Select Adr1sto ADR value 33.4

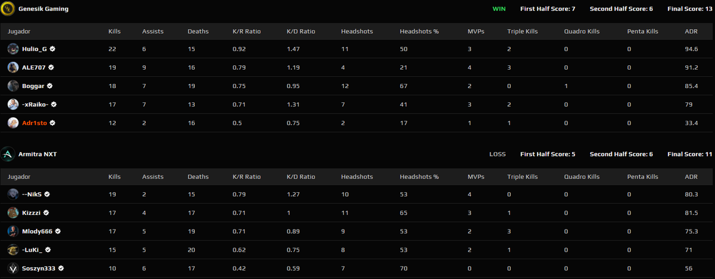692,123
